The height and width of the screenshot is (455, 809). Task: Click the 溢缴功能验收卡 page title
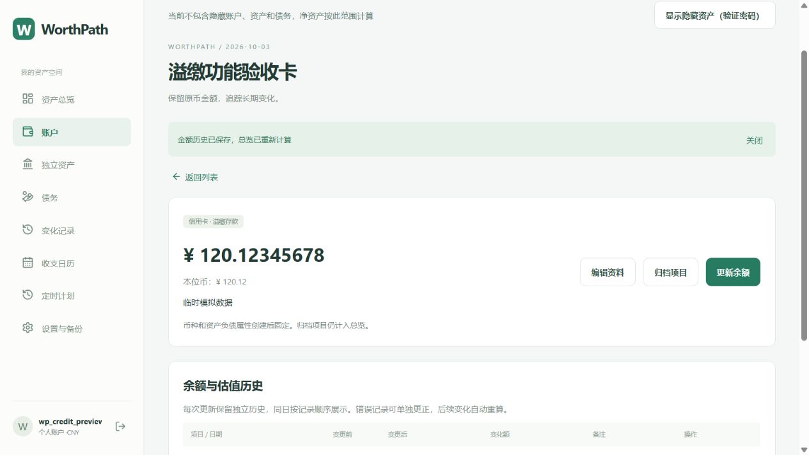[x=233, y=72]
